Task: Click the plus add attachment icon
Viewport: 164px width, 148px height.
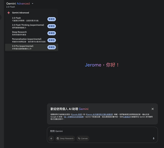Action: [x=51, y=139]
